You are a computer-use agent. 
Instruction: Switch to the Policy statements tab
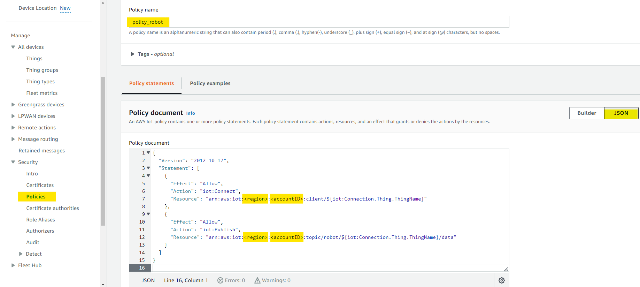coord(152,83)
